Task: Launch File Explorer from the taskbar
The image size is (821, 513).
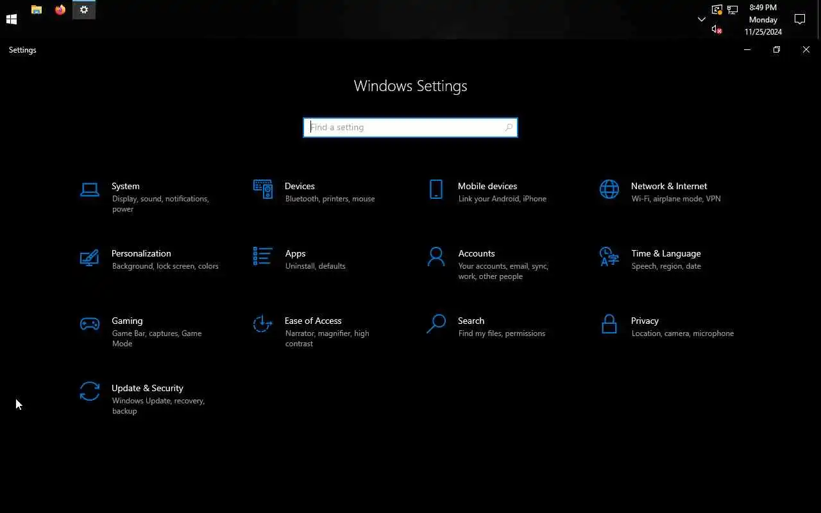Action: coord(37,10)
